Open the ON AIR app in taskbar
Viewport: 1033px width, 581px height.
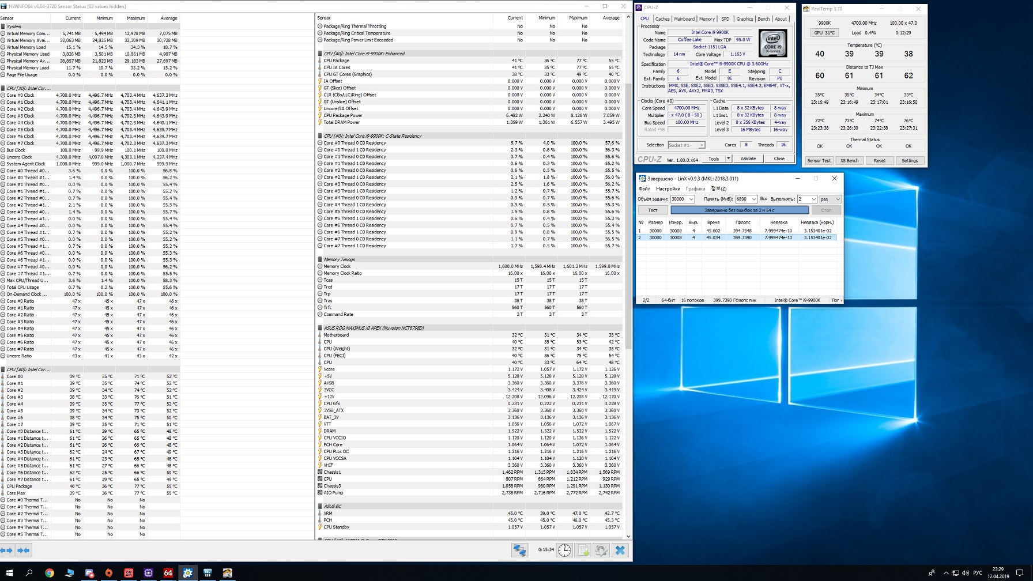tap(129, 573)
